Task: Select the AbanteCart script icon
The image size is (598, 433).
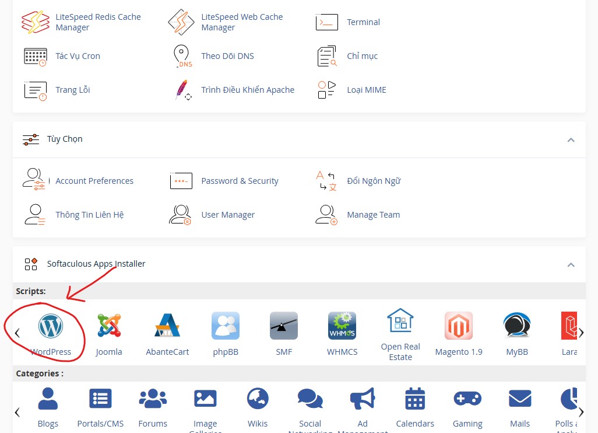Action: [x=167, y=326]
